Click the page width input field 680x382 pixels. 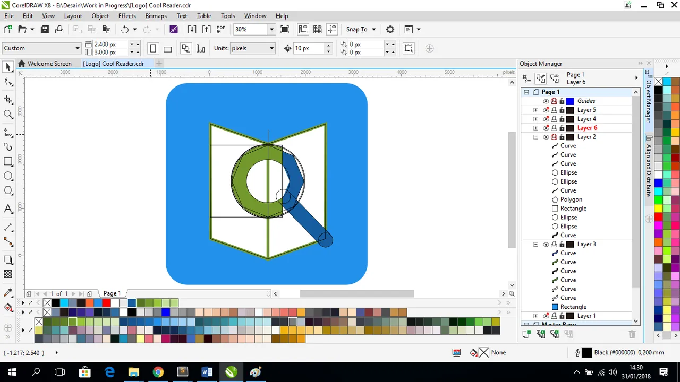[x=112, y=45]
